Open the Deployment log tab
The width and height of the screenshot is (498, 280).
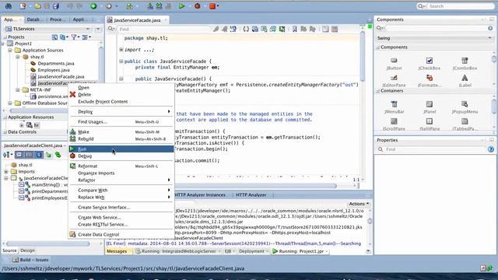pyautogui.click(x=251, y=251)
